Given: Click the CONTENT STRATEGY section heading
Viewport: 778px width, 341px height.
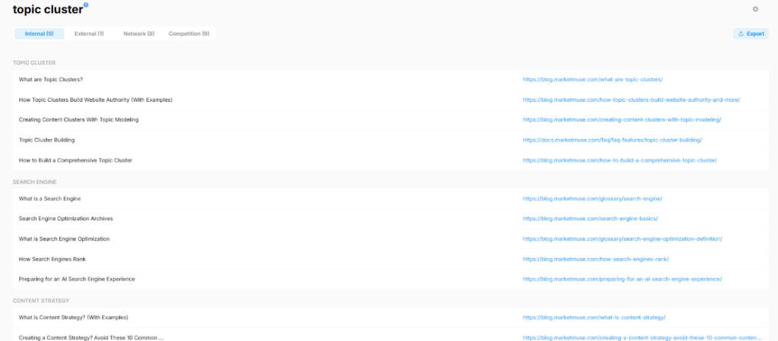Looking at the screenshot, I should (x=41, y=300).
